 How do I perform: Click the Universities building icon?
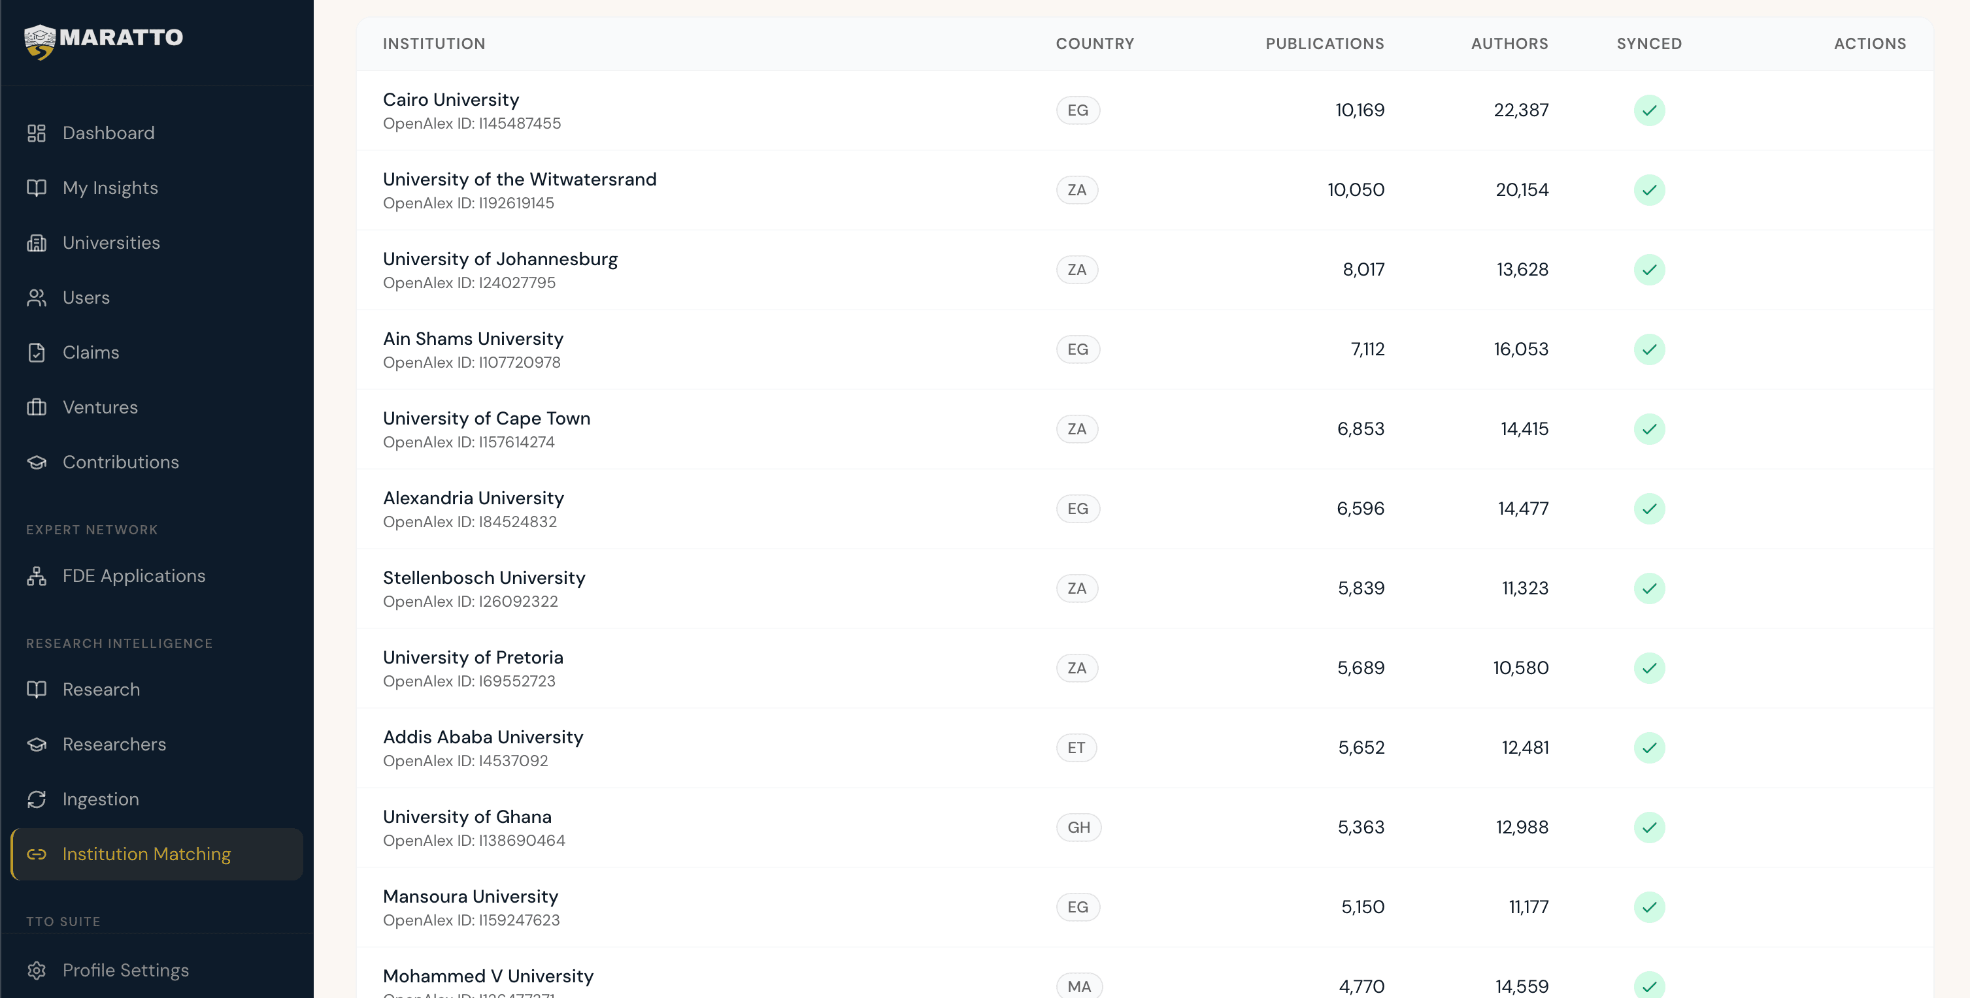coord(37,242)
